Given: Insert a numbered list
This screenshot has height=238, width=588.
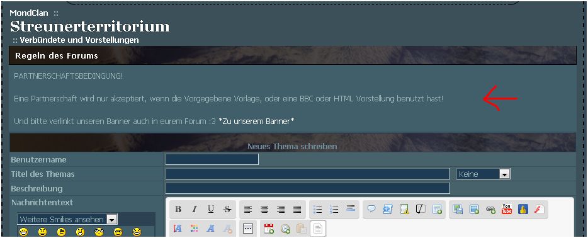Looking at the screenshot, I should (x=334, y=210).
